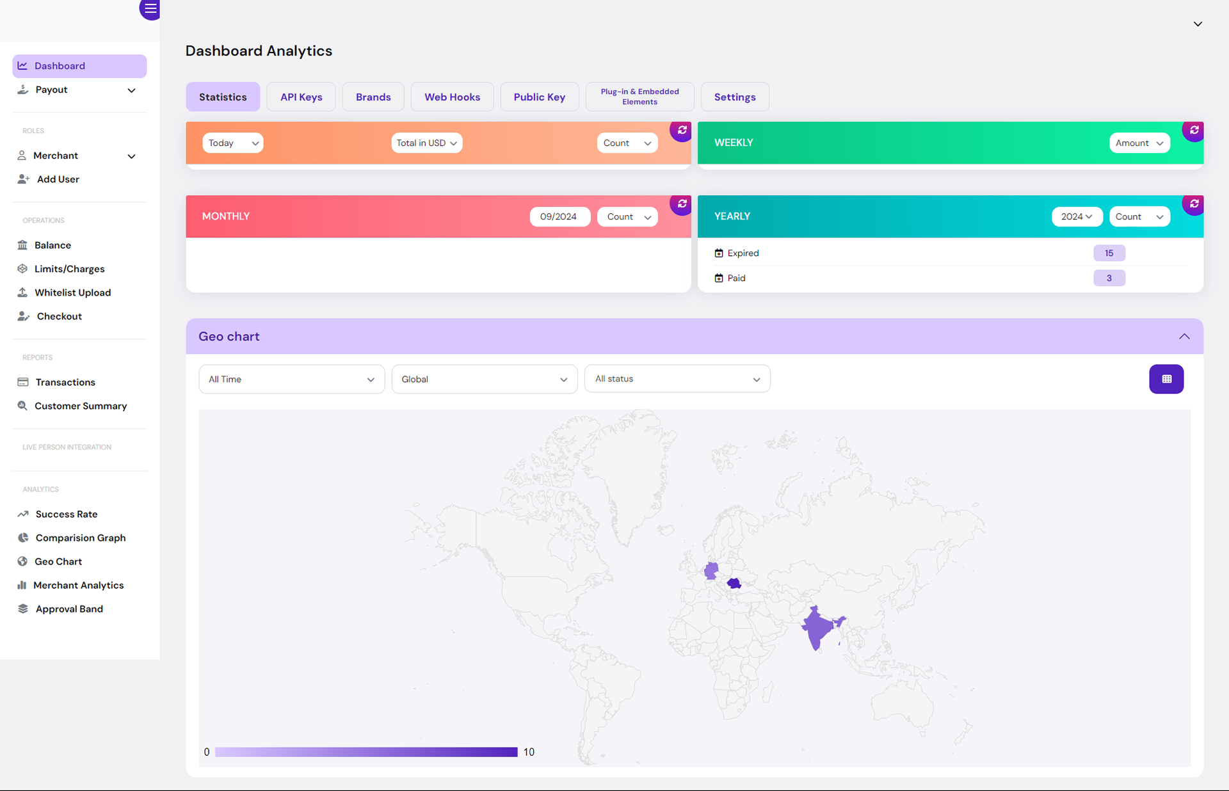1229x791 pixels.
Task: Open the Weekly Amount dropdown
Action: pyautogui.click(x=1139, y=143)
